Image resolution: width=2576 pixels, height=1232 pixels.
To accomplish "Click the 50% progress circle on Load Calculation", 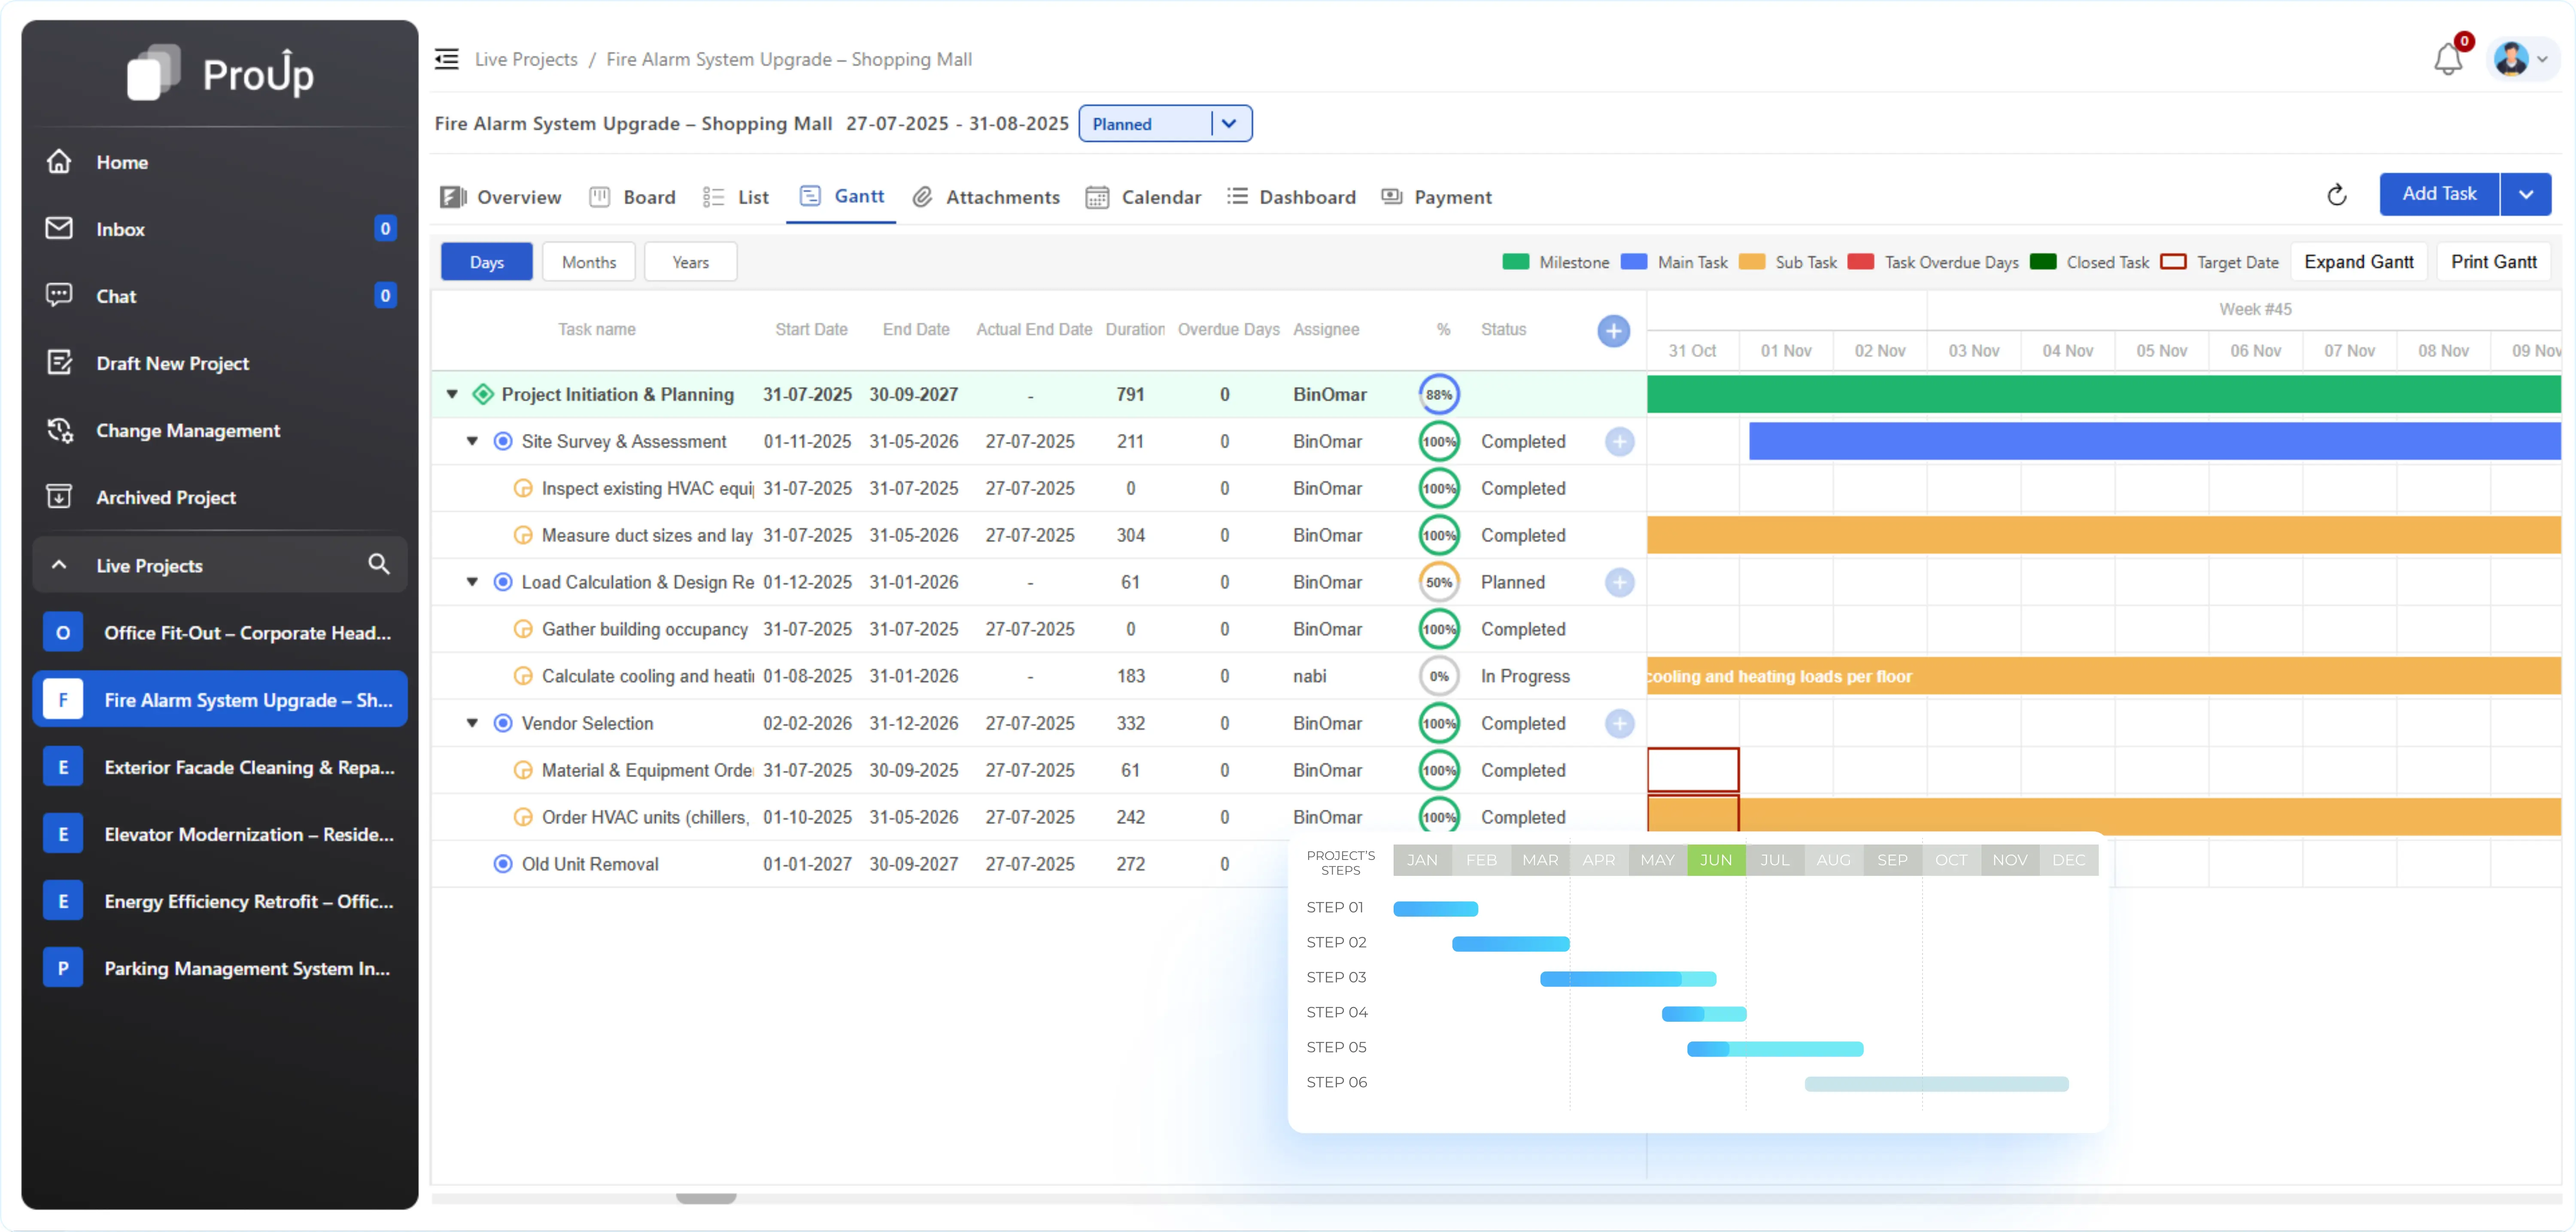I will point(1439,581).
